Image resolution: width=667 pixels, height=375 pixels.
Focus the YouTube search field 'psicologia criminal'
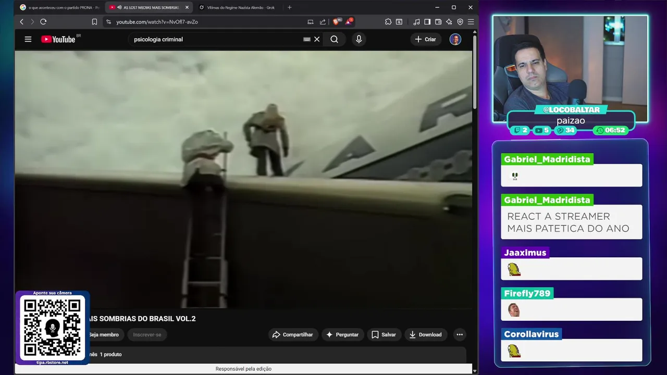(x=216, y=39)
